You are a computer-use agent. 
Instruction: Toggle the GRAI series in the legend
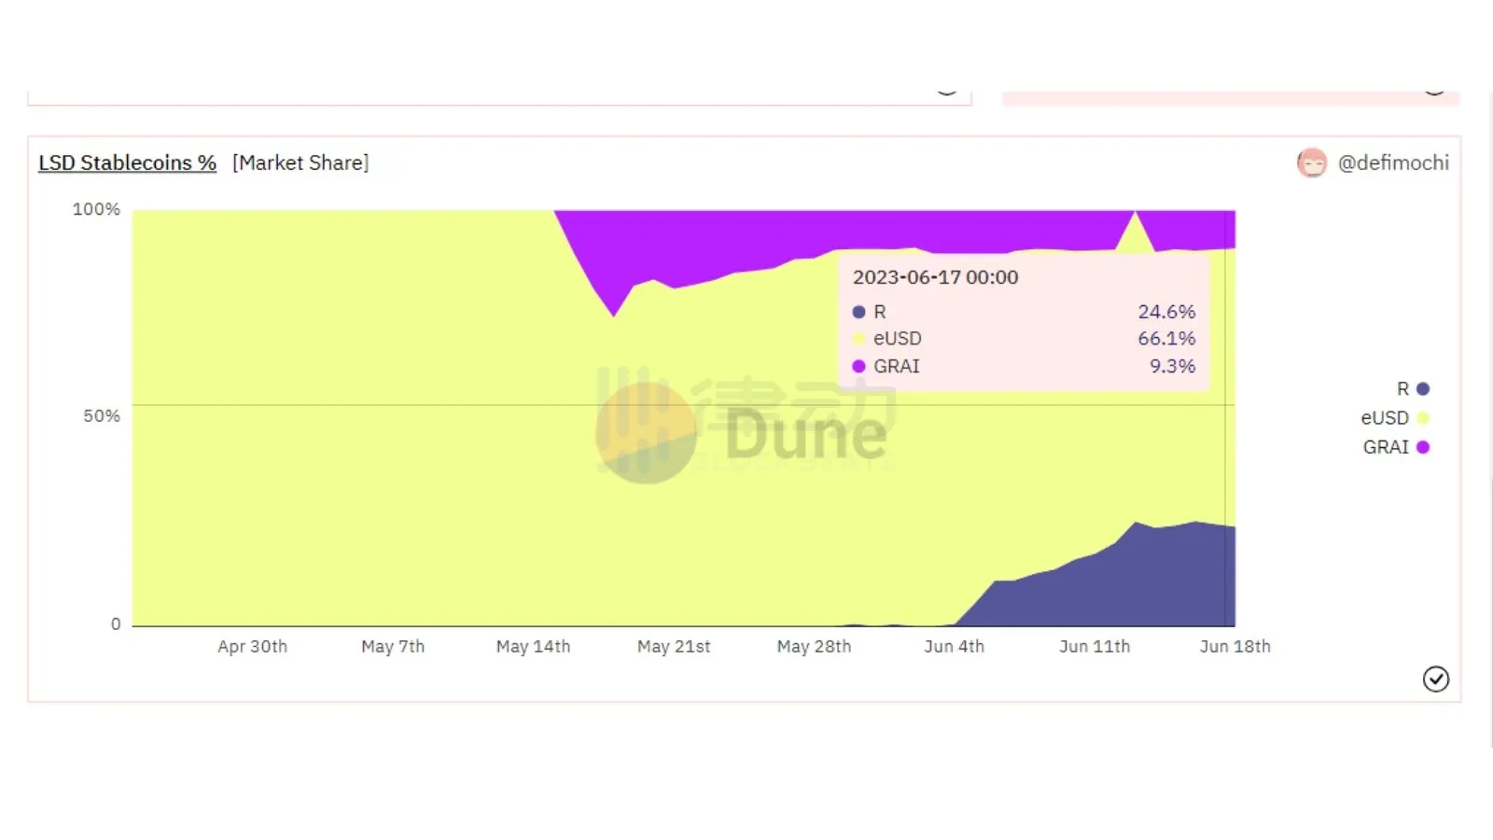coord(1395,447)
